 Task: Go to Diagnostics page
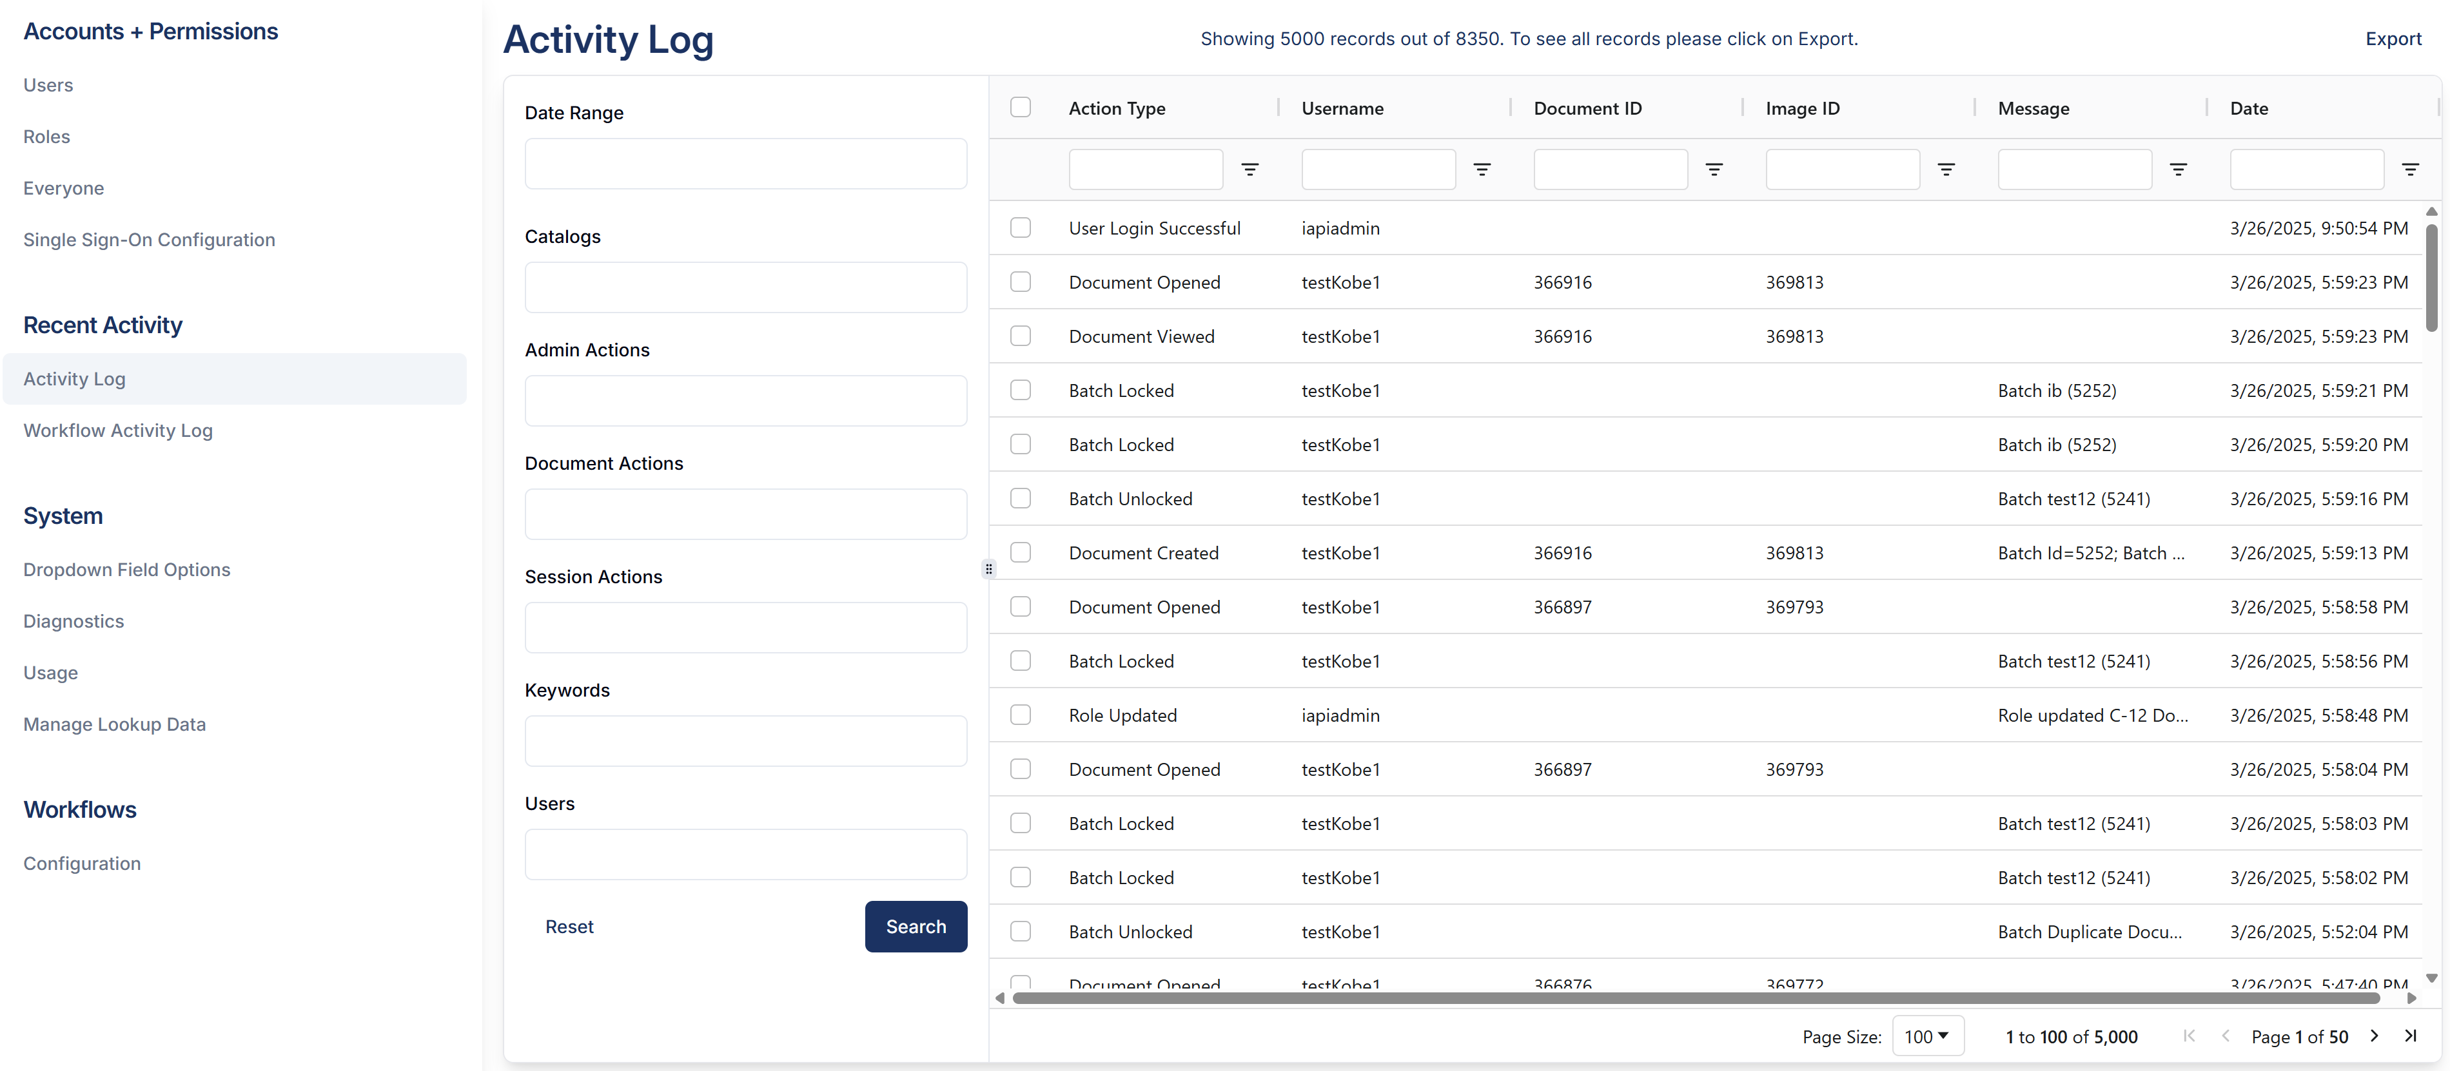point(73,621)
